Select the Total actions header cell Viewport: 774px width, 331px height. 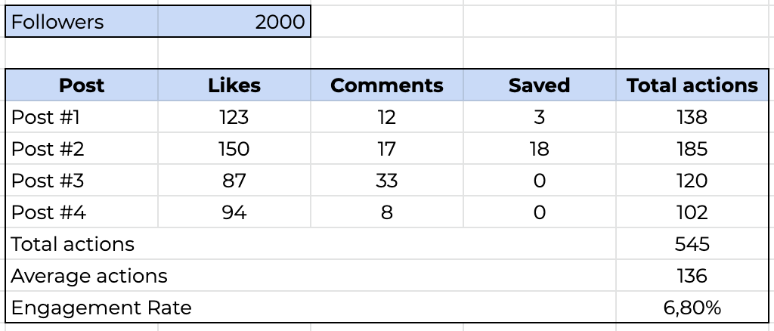(x=692, y=85)
